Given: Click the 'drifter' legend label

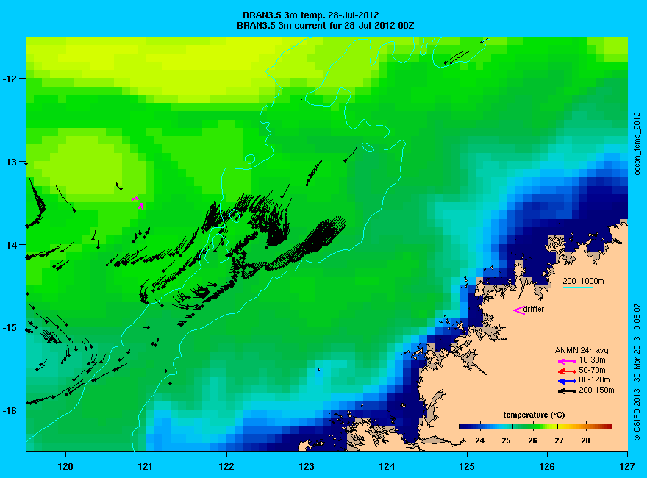Looking at the screenshot, I should point(534,309).
